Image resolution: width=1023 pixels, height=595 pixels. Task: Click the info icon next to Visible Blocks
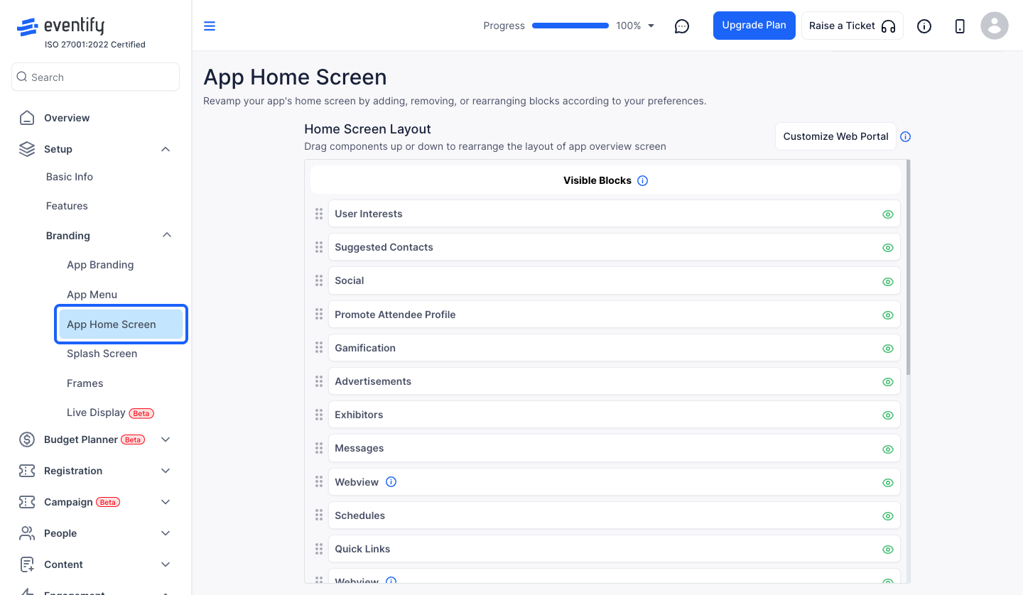[642, 181]
